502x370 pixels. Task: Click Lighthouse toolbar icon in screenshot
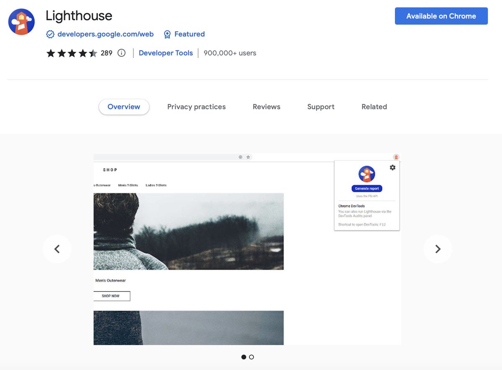396,157
